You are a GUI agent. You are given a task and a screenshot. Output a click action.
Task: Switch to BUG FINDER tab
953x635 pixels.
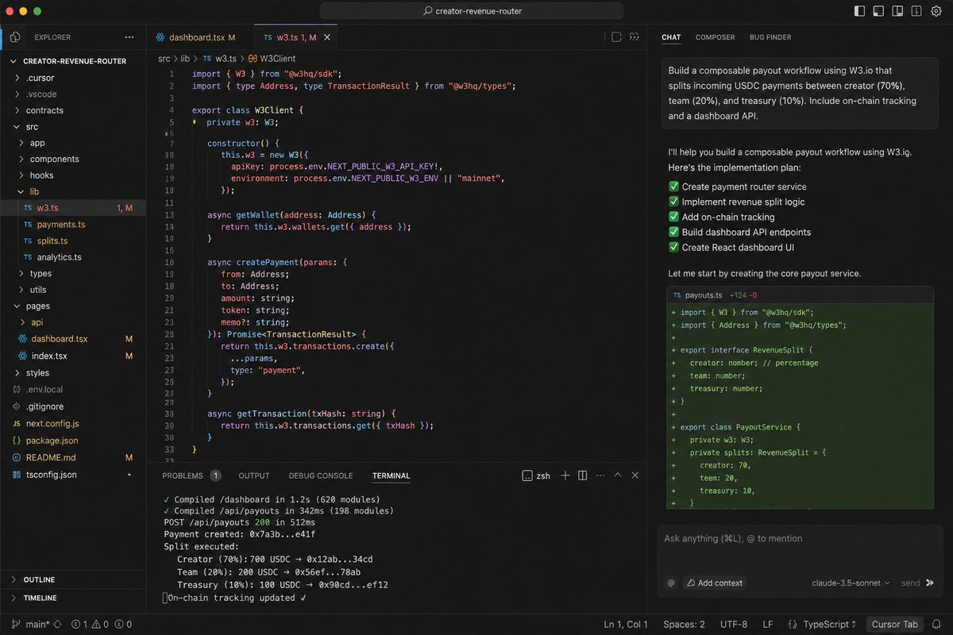(x=770, y=37)
